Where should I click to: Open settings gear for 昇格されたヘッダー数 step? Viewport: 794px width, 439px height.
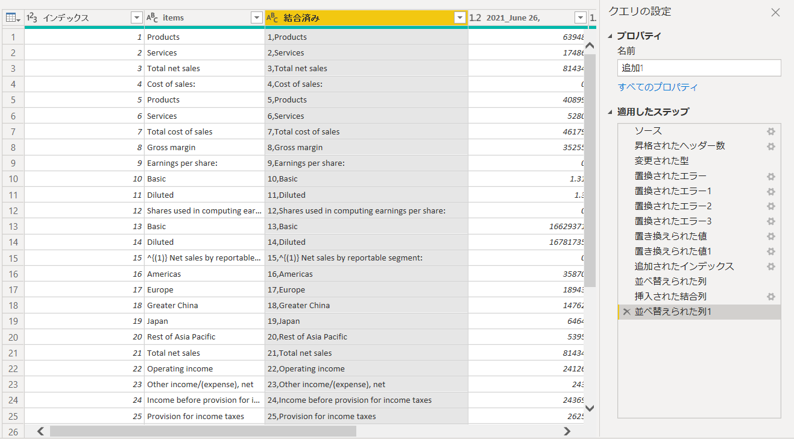(770, 147)
